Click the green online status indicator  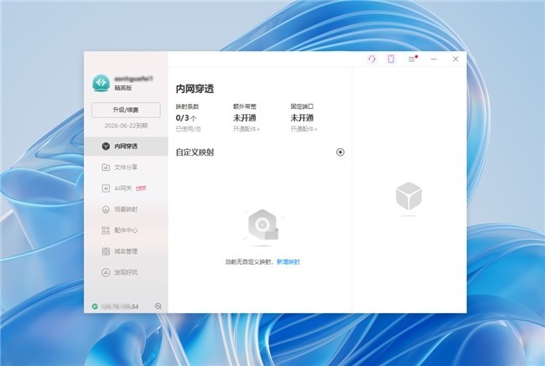coord(95,307)
